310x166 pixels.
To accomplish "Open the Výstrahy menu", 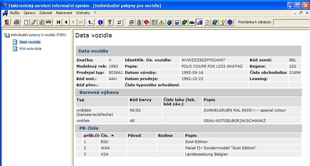I will point(83,13).
